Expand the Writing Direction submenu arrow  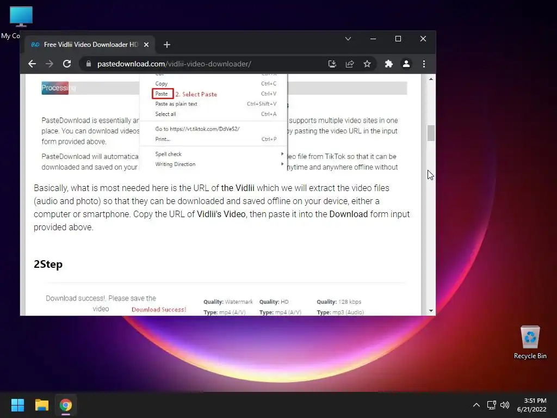click(x=282, y=164)
